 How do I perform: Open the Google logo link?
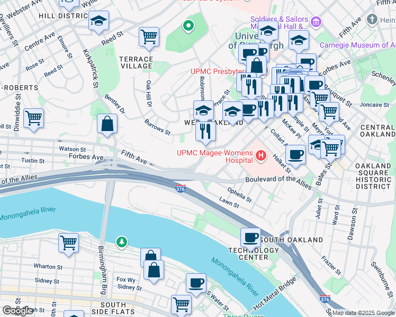pos(17,311)
